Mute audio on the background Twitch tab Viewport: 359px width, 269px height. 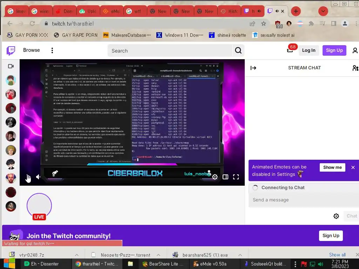(x=259, y=11)
